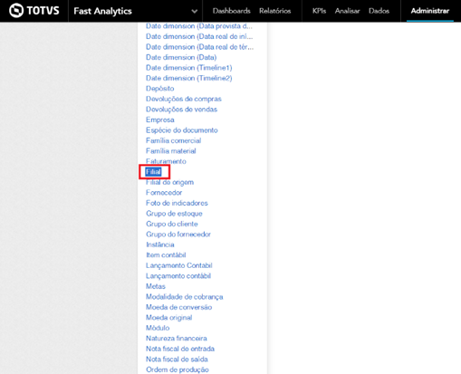Open Lançamento Contabil with capital C
This screenshot has height=374, width=461.
[x=179, y=265]
